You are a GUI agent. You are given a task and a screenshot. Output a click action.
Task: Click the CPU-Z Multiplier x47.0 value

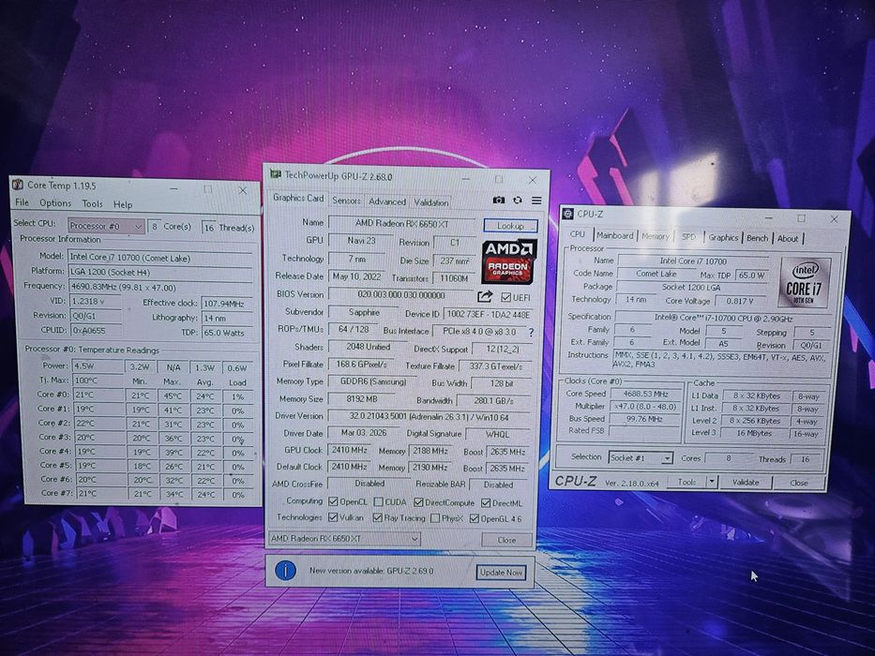pos(645,407)
